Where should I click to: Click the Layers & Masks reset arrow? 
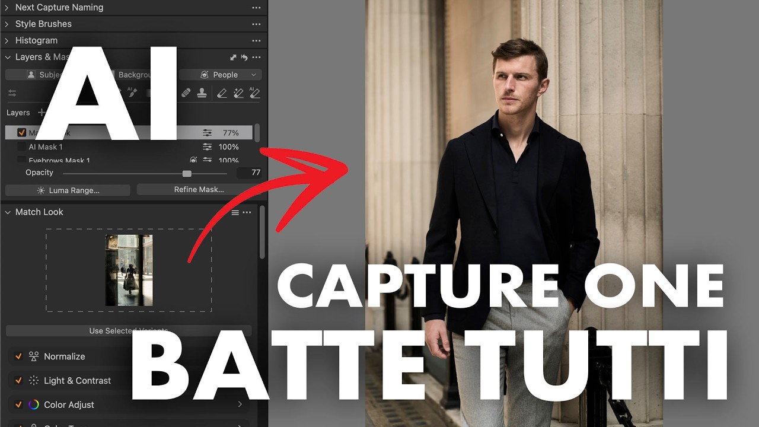click(244, 58)
